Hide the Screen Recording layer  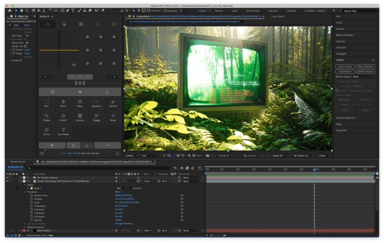pyautogui.click(x=7, y=181)
